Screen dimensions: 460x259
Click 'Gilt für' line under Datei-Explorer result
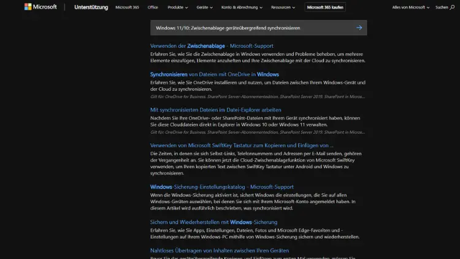pos(258,132)
